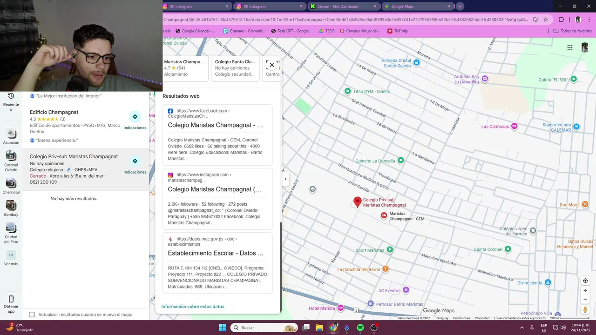Open the Chrome extensions puzzle icon
The width and height of the screenshot is (596, 335).
(x=561, y=20)
